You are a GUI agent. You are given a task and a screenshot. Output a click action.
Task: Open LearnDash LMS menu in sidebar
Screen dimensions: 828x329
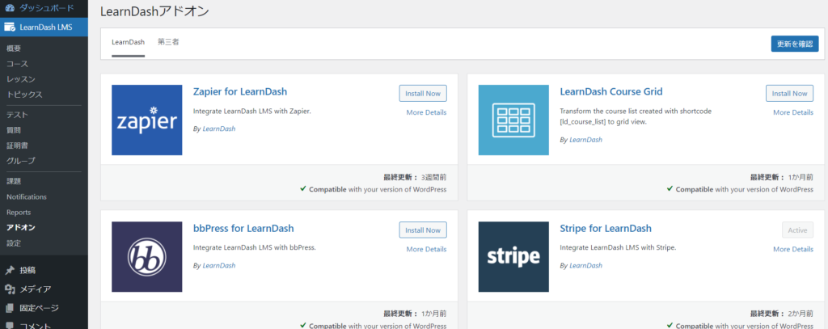tap(44, 27)
